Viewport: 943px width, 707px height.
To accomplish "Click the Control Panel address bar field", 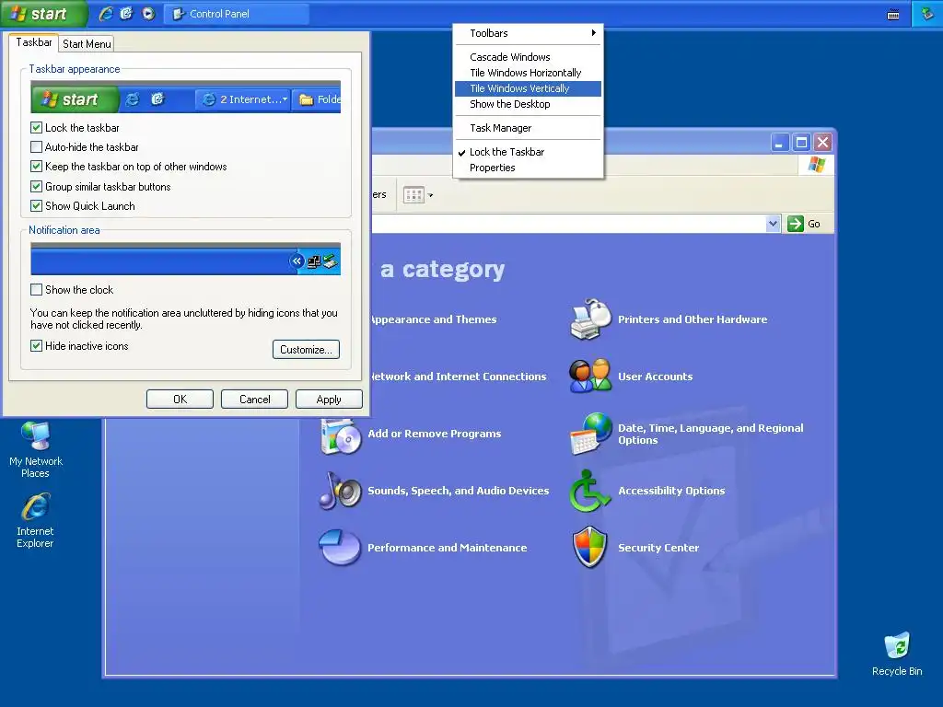I will click(x=568, y=224).
